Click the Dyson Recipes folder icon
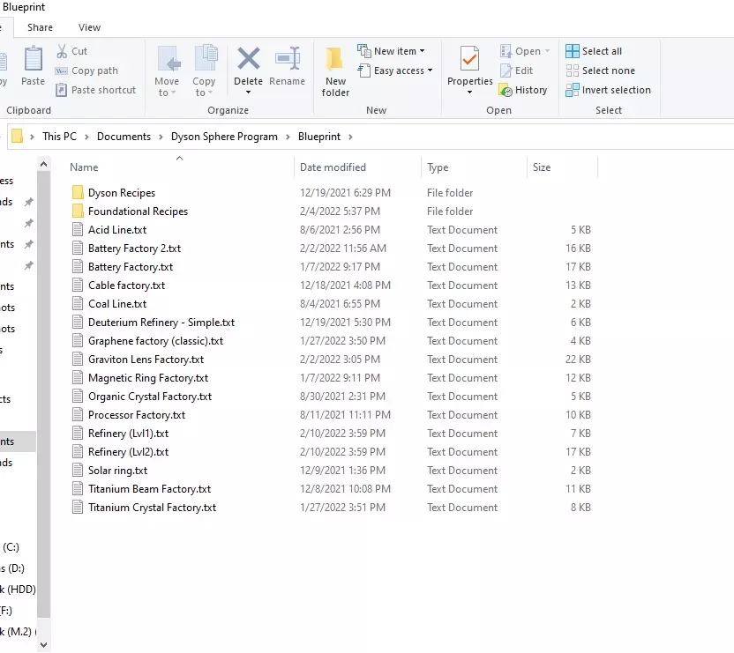Image resolution: width=734 pixels, height=653 pixels. pyautogui.click(x=79, y=192)
